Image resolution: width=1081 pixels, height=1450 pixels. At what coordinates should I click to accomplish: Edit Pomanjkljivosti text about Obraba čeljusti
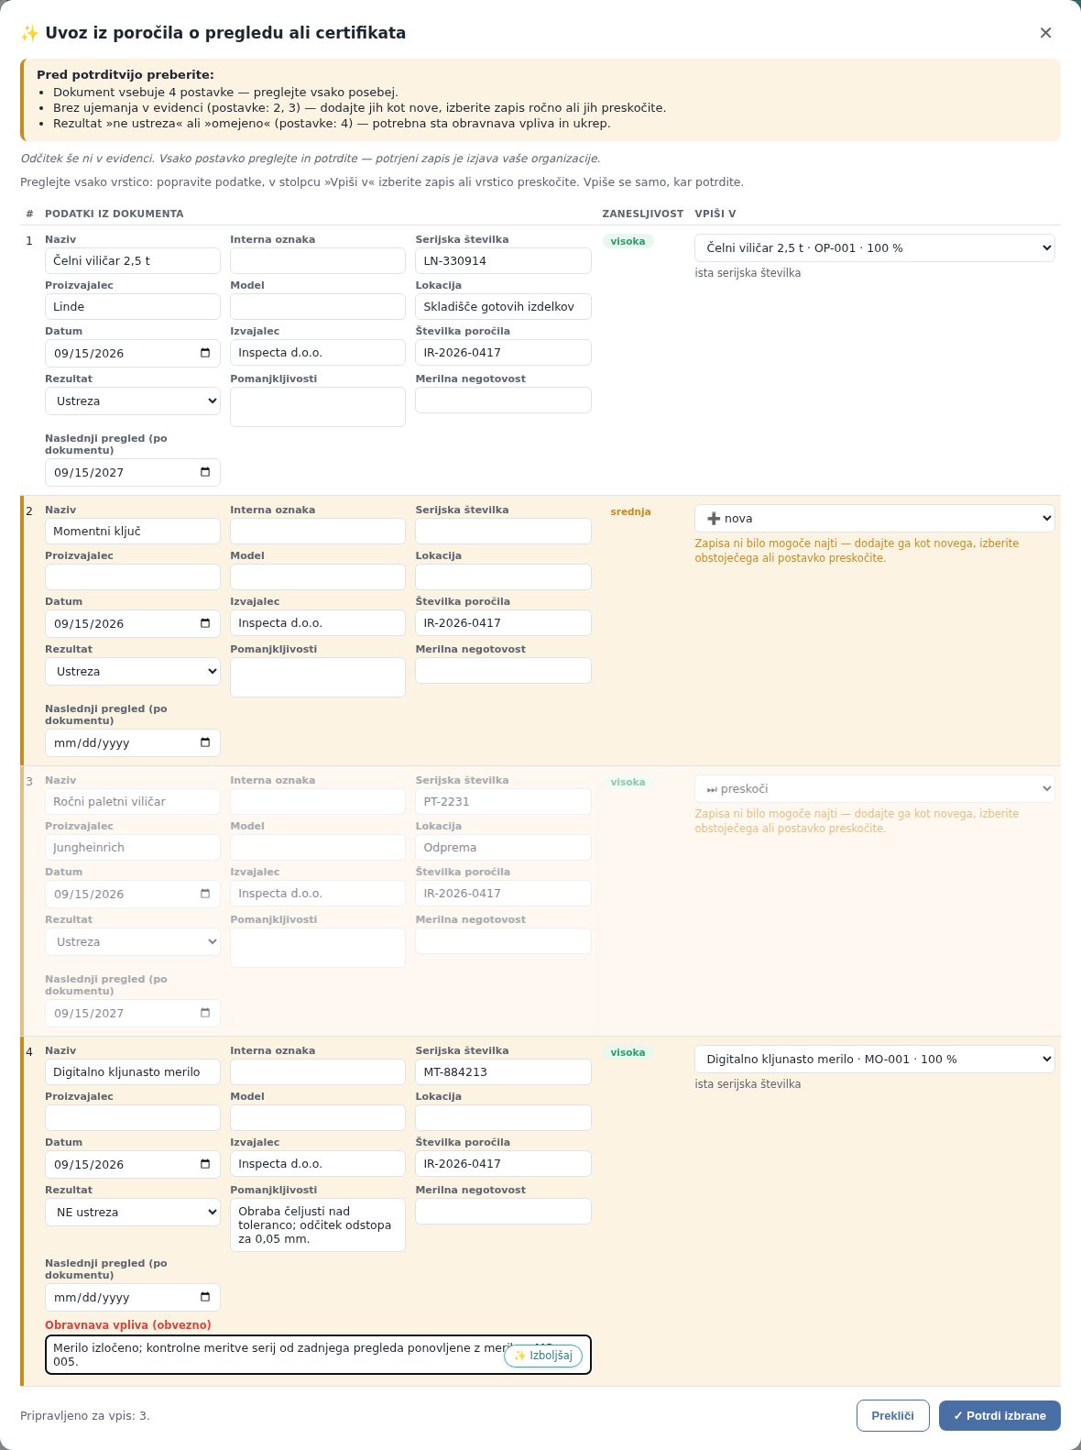[318, 1225]
